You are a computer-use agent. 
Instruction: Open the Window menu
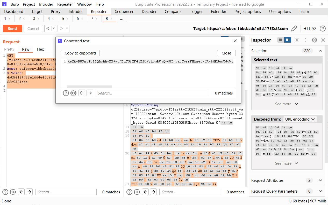(x=84, y=4)
